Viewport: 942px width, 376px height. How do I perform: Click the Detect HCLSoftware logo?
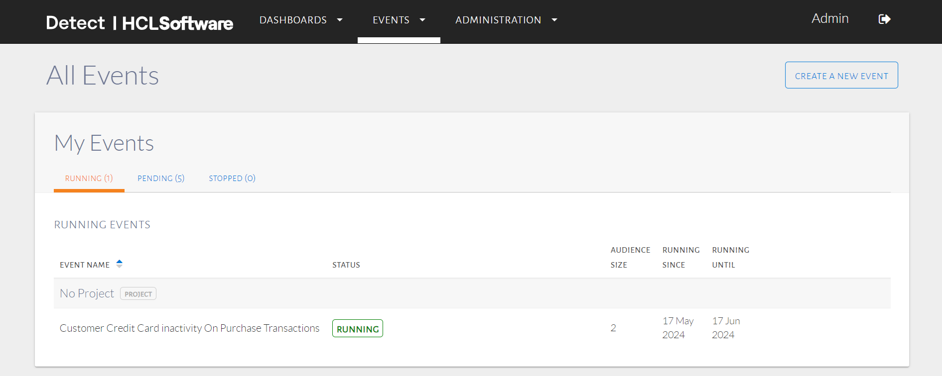point(139,23)
